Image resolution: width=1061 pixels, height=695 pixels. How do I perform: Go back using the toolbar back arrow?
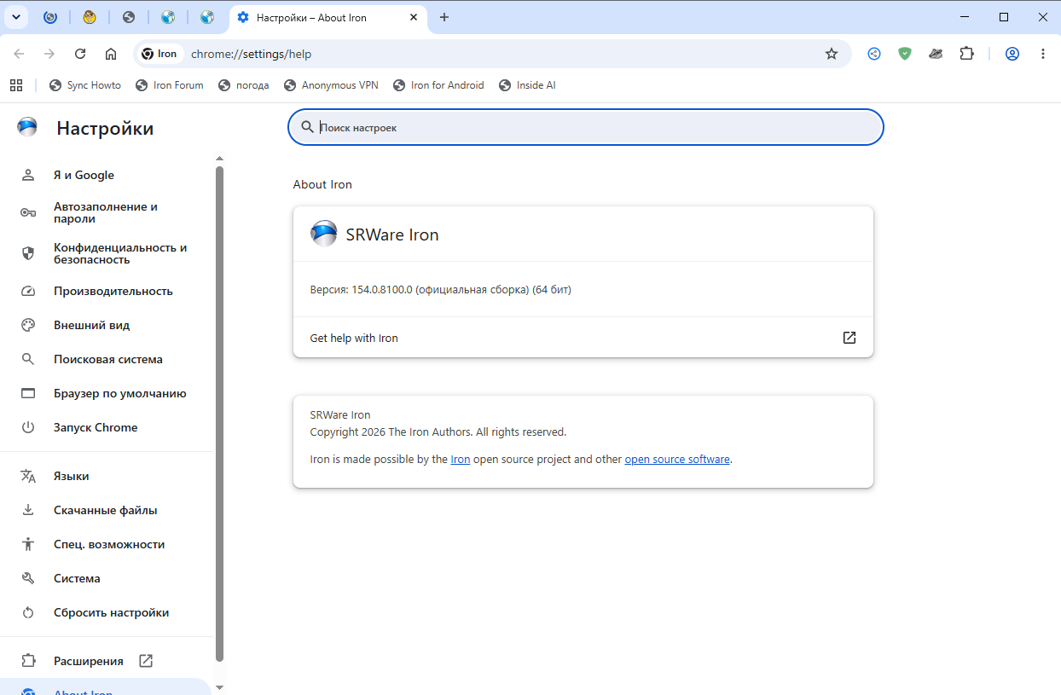tap(19, 54)
